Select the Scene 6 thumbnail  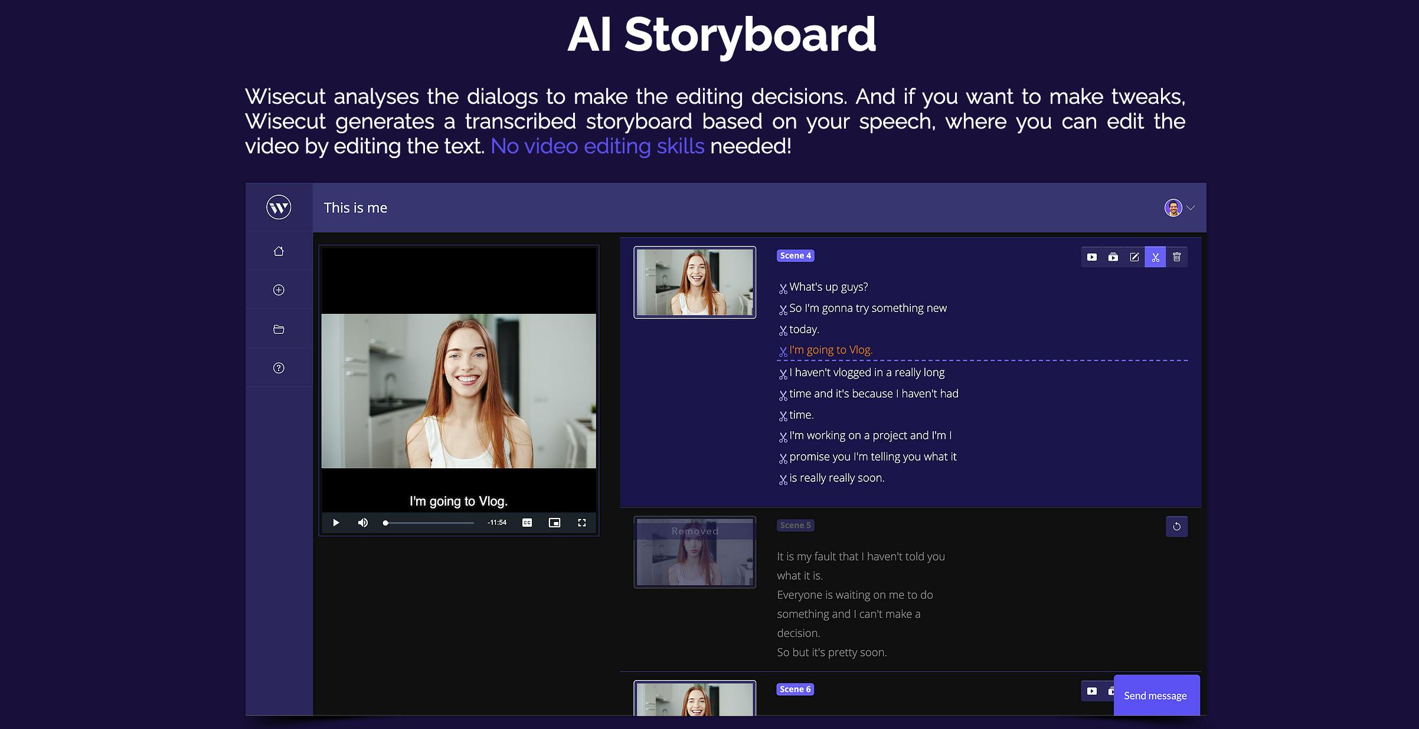click(695, 698)
